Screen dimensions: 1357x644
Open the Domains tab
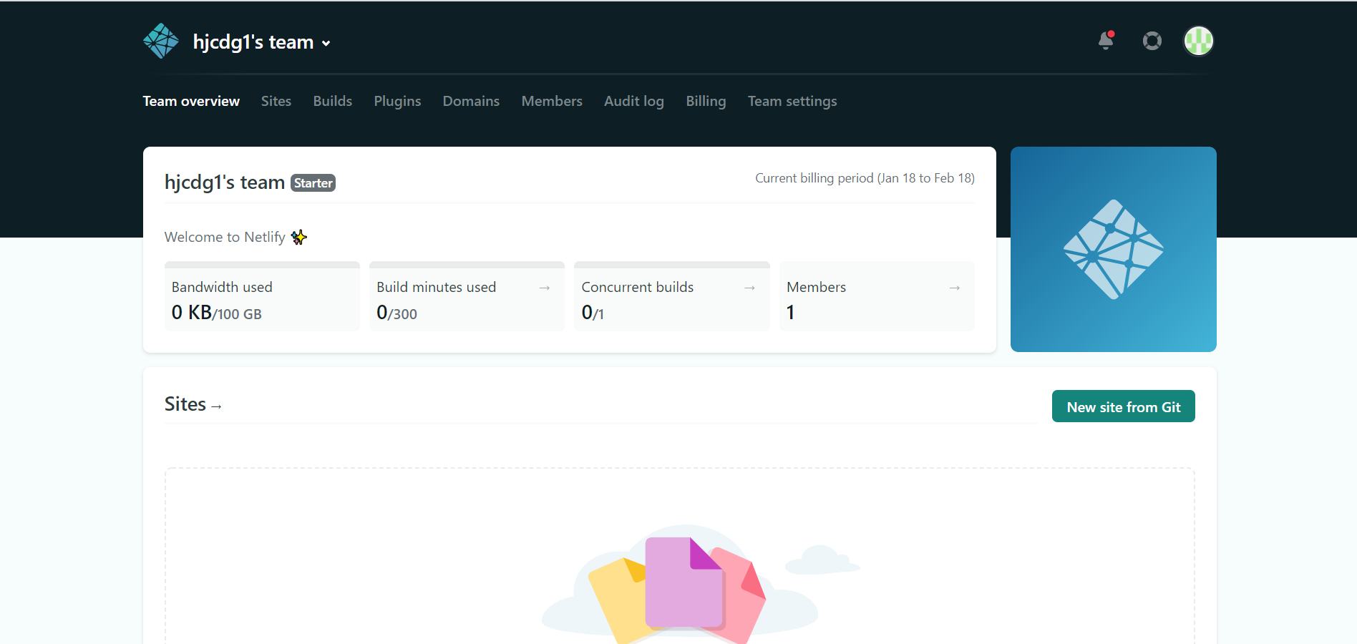(471, 101)
